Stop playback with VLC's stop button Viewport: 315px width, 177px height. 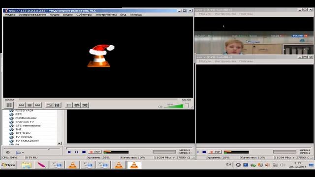[x=30, y=105]
